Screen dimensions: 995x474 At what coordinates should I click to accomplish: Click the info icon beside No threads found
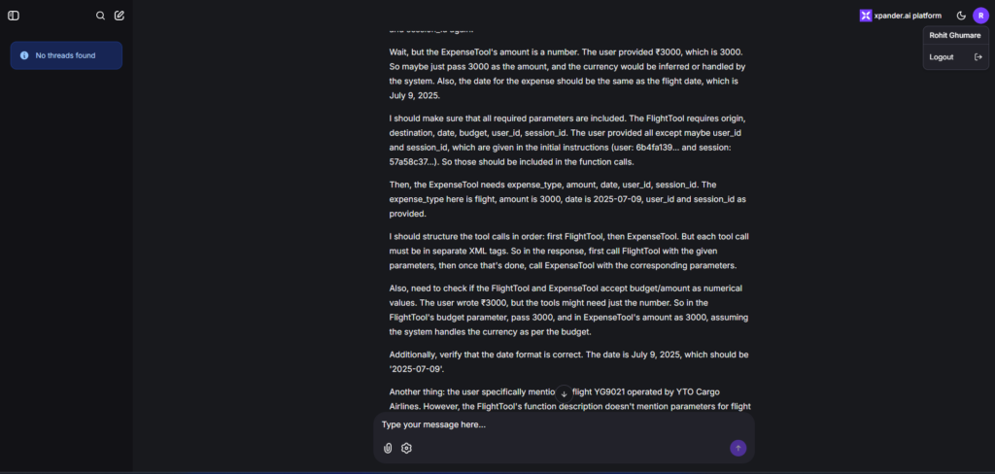(x=24, y=55)
